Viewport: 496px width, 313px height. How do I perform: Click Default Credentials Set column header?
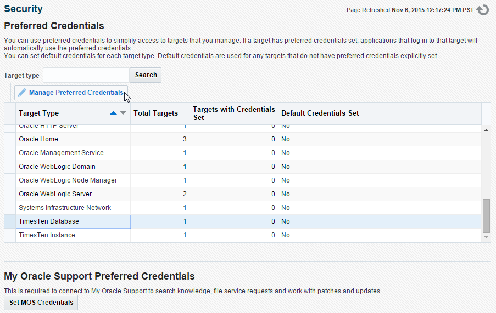coord(320,113)
